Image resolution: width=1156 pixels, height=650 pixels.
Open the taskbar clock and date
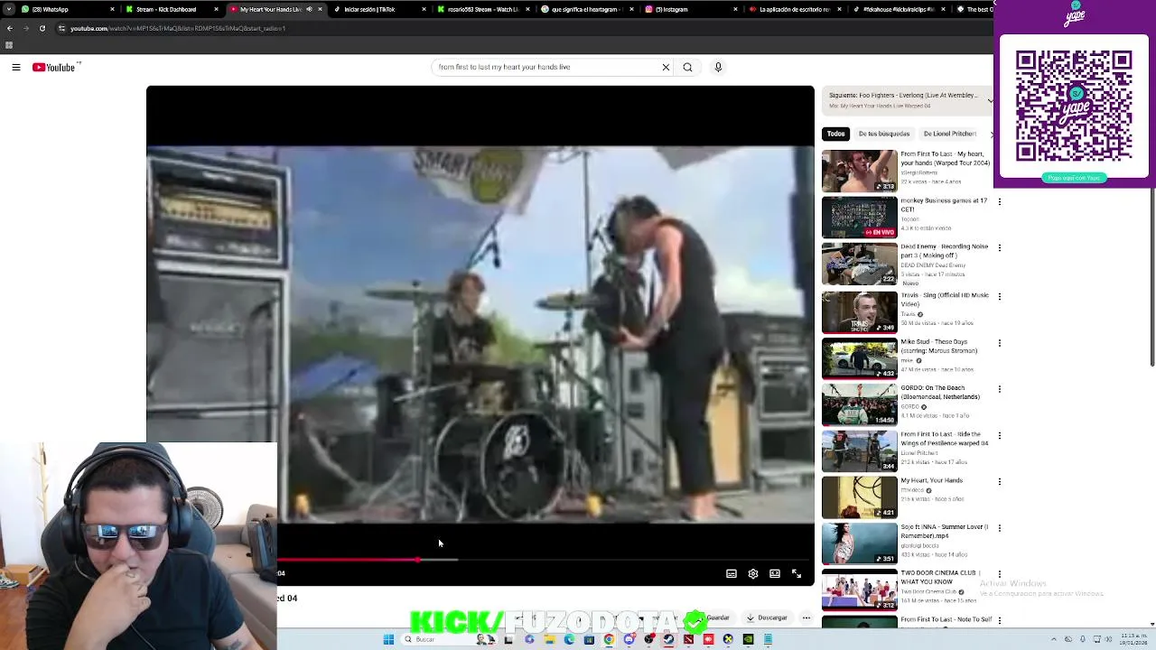coord(1133,639)
